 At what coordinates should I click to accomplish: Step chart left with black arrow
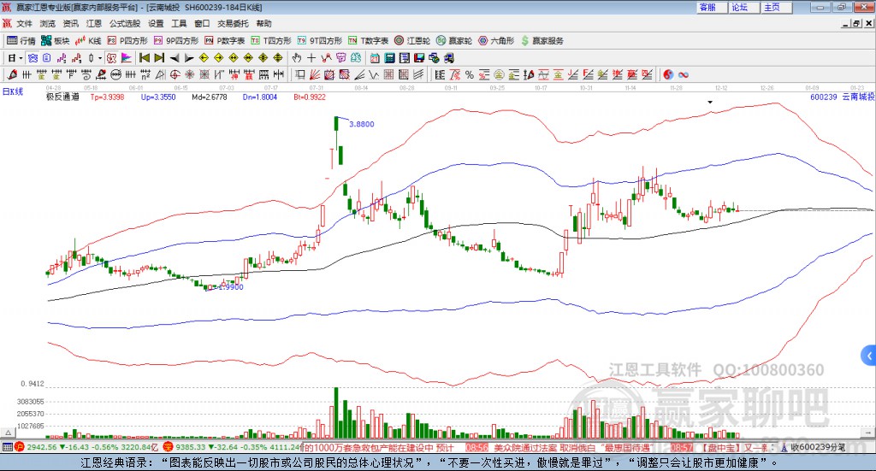tap(175, 58)
